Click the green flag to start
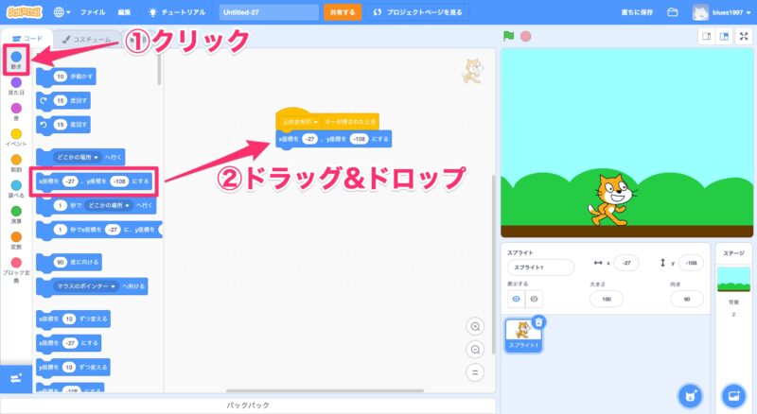This screenshot has width=757, height=414. [x=508, y=37]
